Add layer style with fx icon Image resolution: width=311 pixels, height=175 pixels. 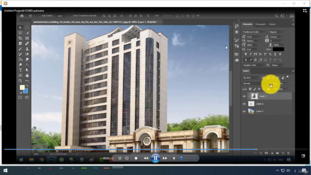[261, 153]
